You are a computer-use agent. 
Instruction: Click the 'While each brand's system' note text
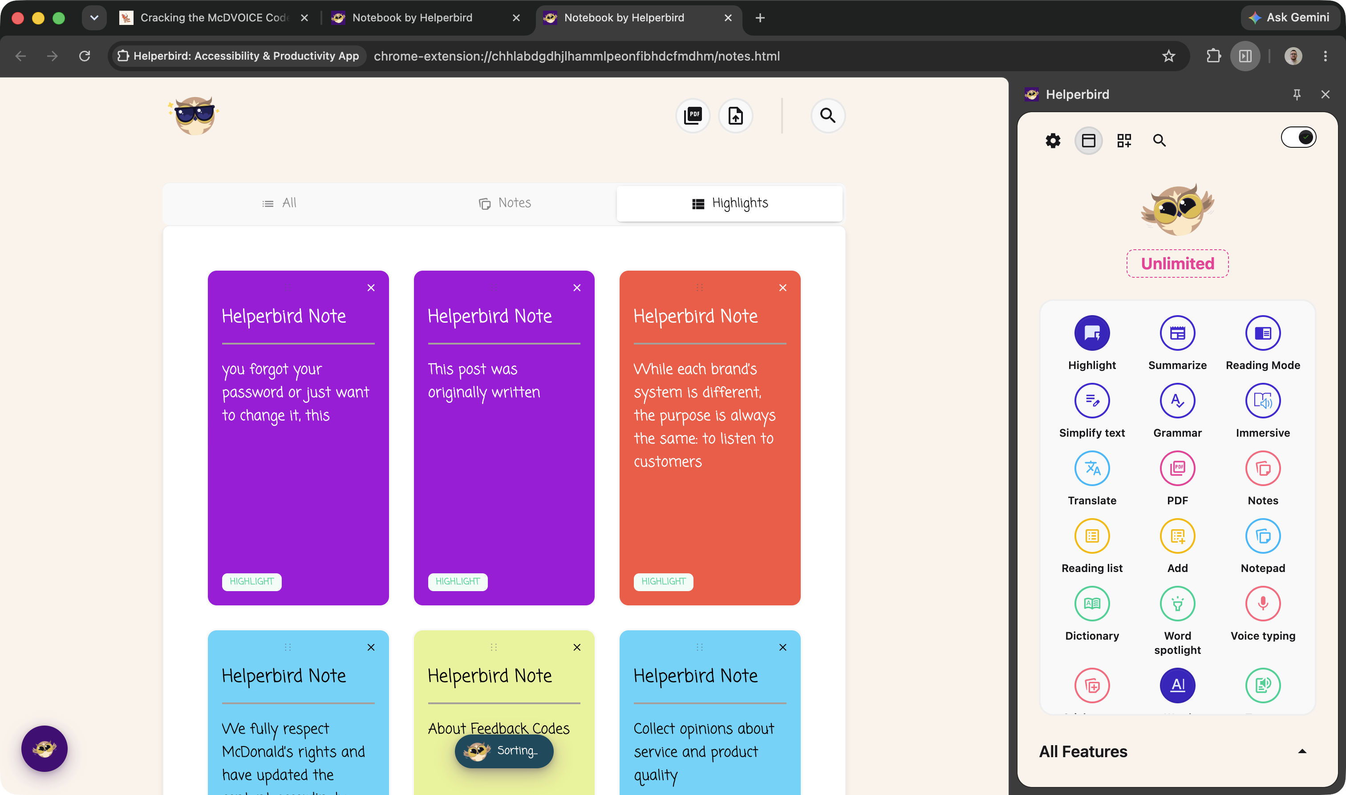(704, 415)
